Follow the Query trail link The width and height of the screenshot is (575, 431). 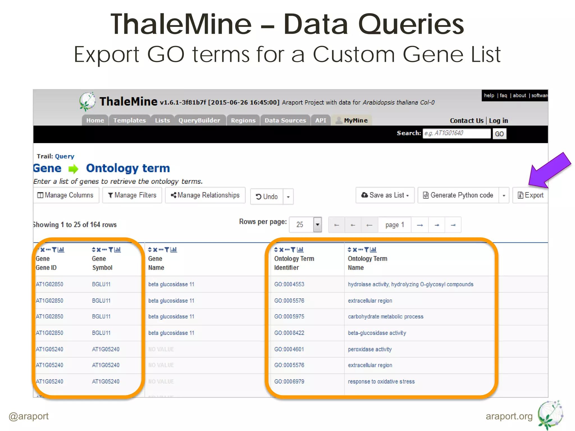[65, 156]
